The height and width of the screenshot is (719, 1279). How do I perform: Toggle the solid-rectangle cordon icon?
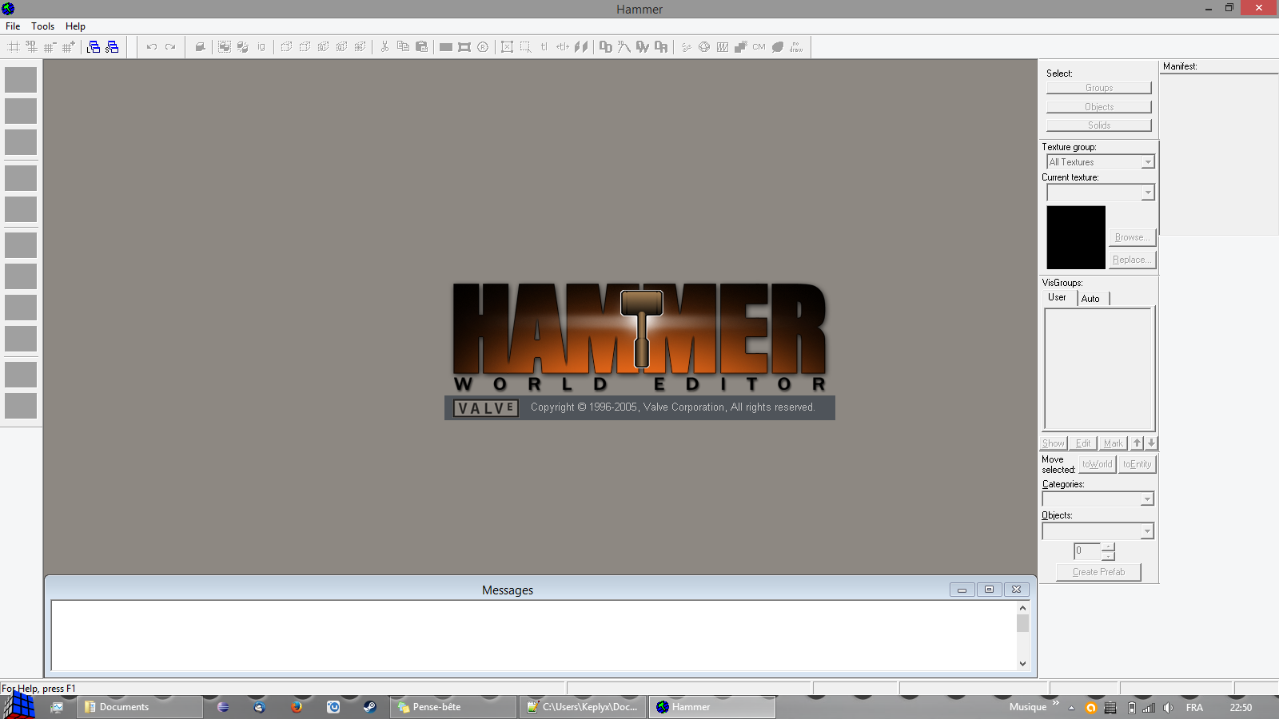pyautogui.click(x=446, y=47)
